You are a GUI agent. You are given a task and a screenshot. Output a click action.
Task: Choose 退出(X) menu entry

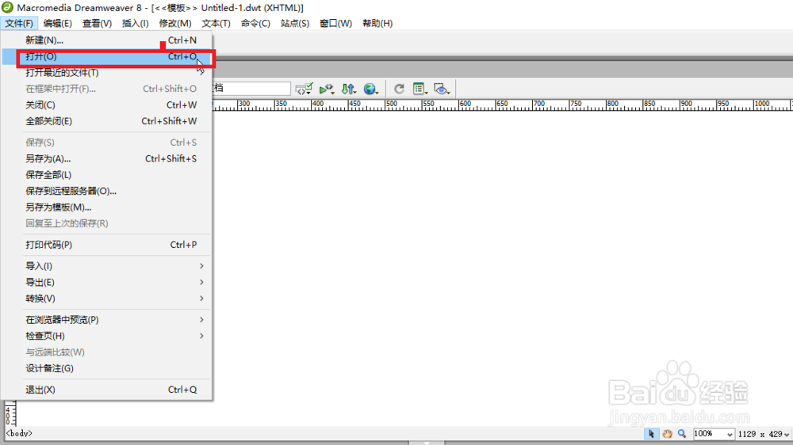105,390
